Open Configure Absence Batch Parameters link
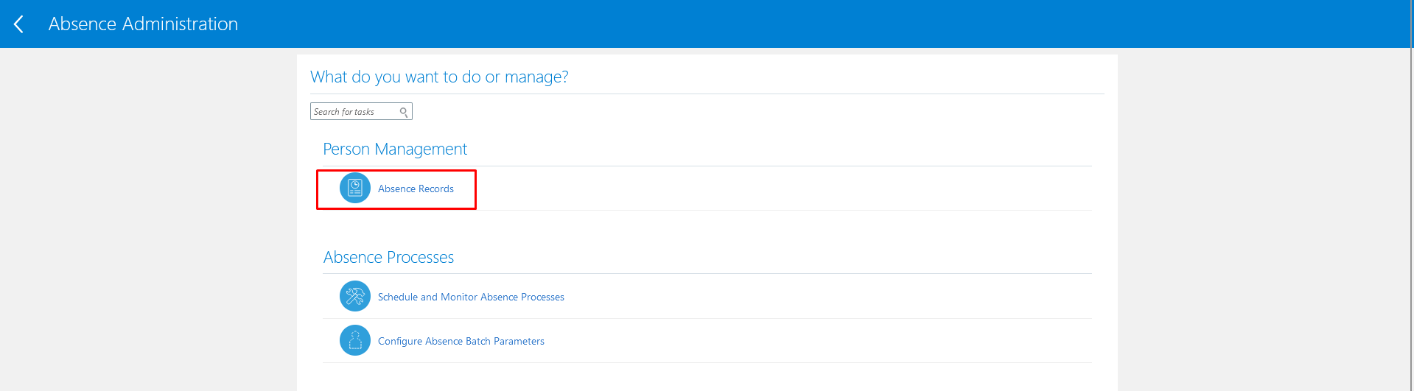This screenshot has height=391, width=1414. pyautogui.click(x=461, y=342)
